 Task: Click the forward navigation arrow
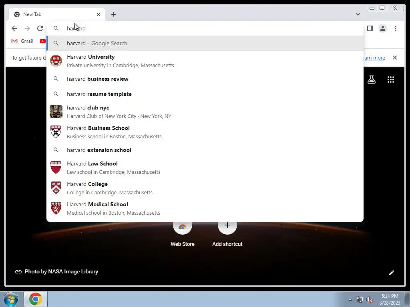pyautogui.click(x=27, y=28)
